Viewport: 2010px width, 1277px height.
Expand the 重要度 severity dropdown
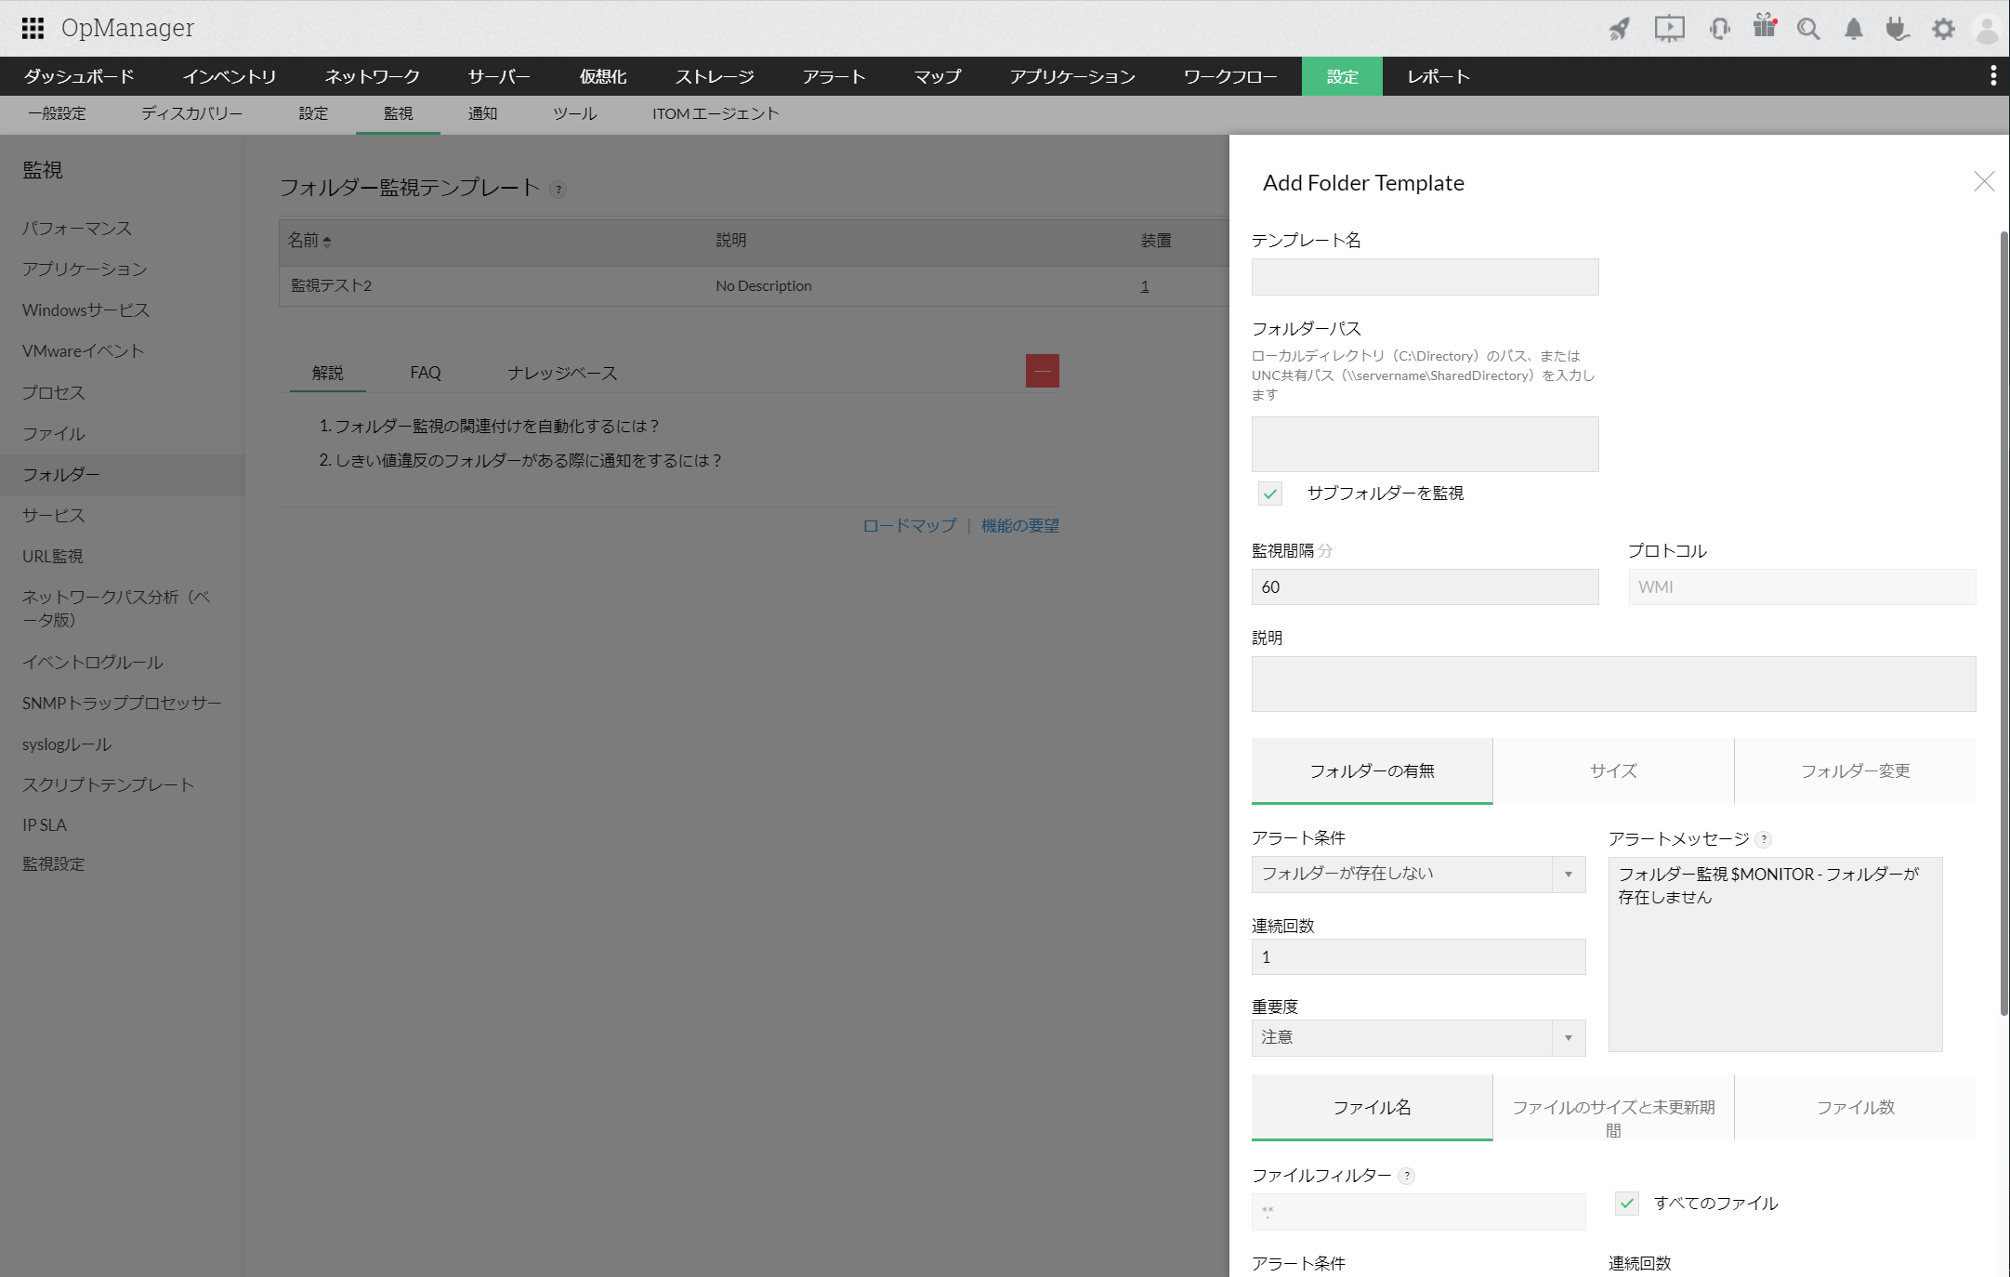pyautogui.click(x=1418, y=1037)
